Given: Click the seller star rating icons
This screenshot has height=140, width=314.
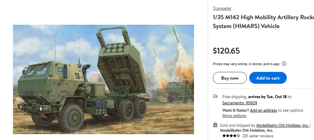Looking at the screenshot, I should 231,136.
